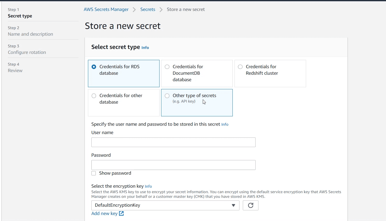
Task: Choose Credentials for DocumentDB database
Action: [167, 67]
